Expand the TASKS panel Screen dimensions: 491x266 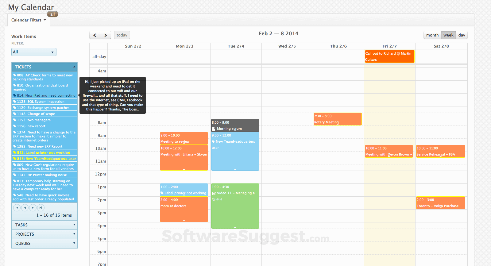tap(44, 225)
